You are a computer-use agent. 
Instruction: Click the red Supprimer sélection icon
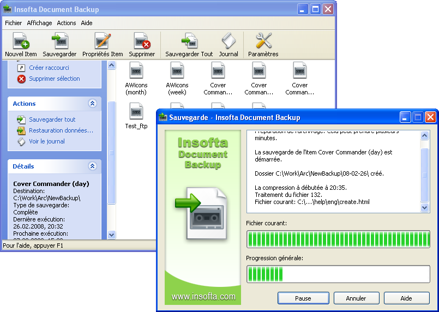tap(21, 79)
